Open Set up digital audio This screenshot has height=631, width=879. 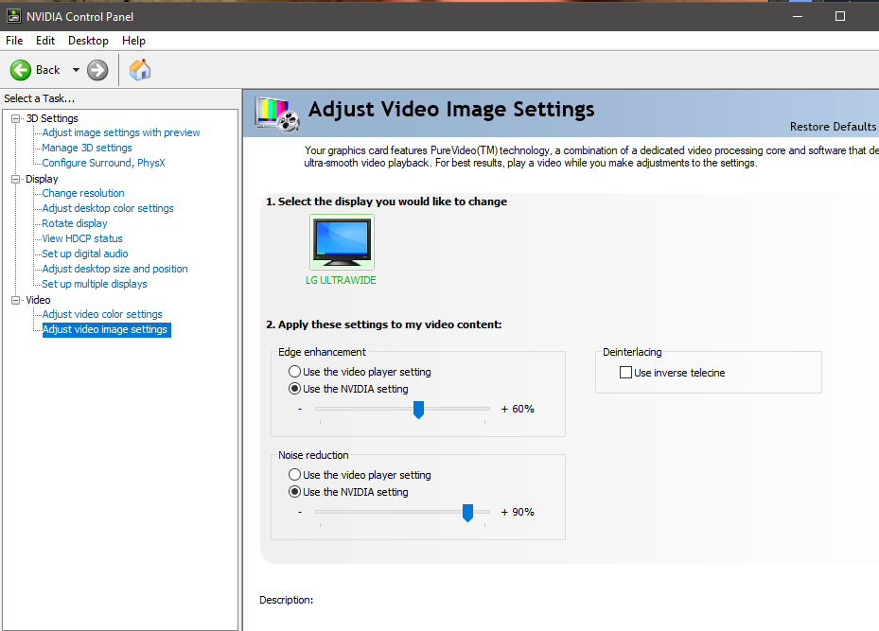pyautogui.click(x=84, y=254)
